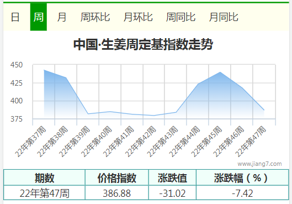Click the 22年第47周 last data point
The image size is (292, 204).
[264, 110]
